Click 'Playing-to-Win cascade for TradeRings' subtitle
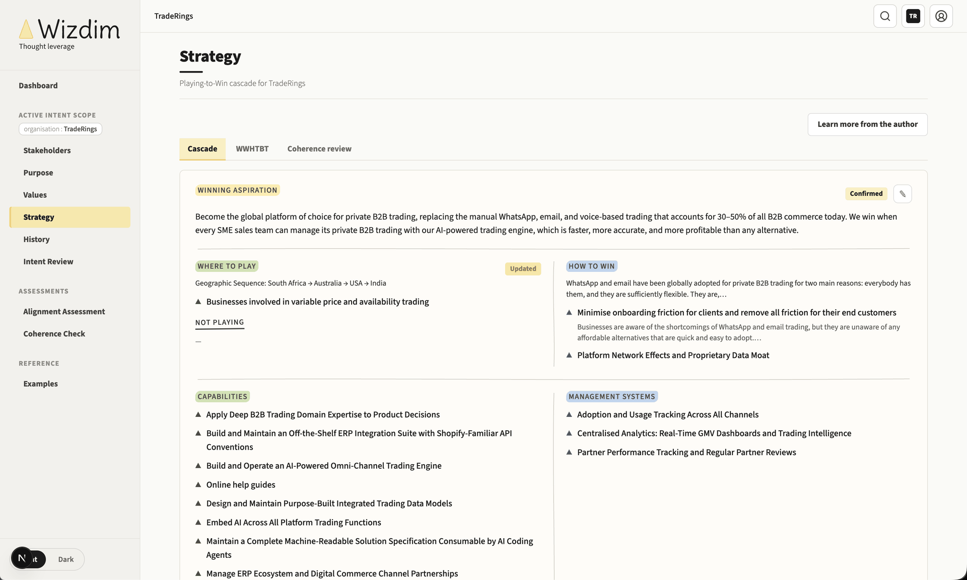The image size is (967, 580). (x=242, y=84)
